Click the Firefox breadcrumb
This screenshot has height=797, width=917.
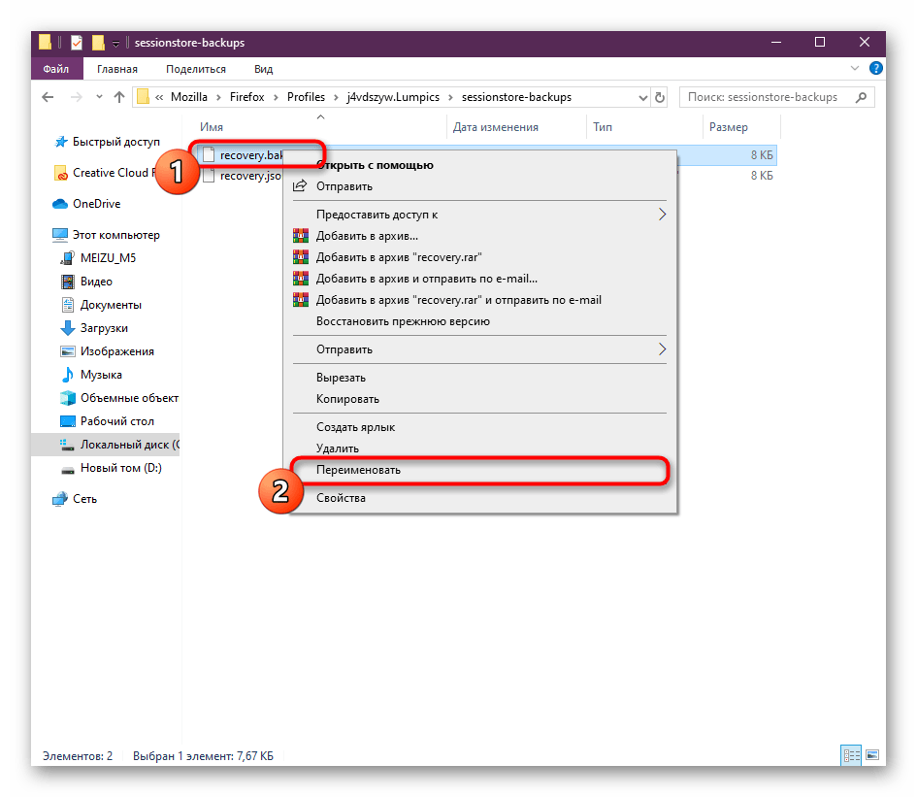(x=246, y=97)
